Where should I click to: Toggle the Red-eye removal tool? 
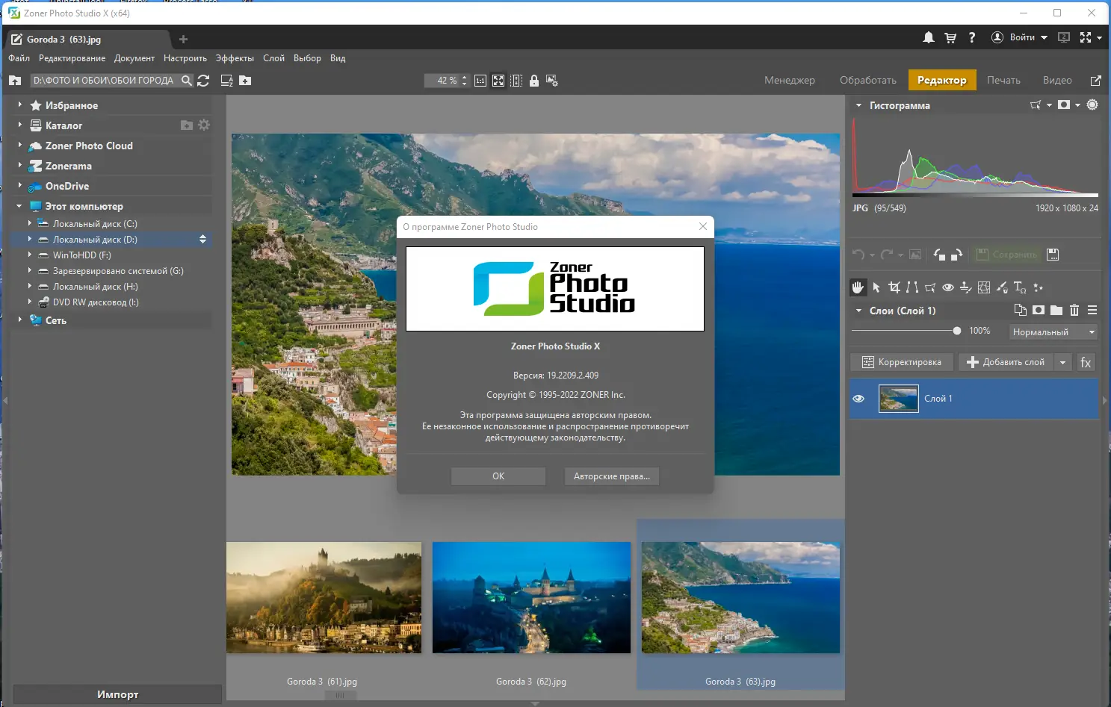(x=948, y=287)
